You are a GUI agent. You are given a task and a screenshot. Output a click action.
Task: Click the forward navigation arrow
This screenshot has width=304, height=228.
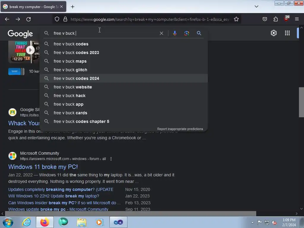click(x=18, y=19)
